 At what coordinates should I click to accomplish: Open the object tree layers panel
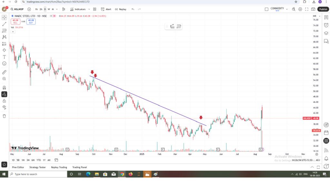tap(326, 33)
